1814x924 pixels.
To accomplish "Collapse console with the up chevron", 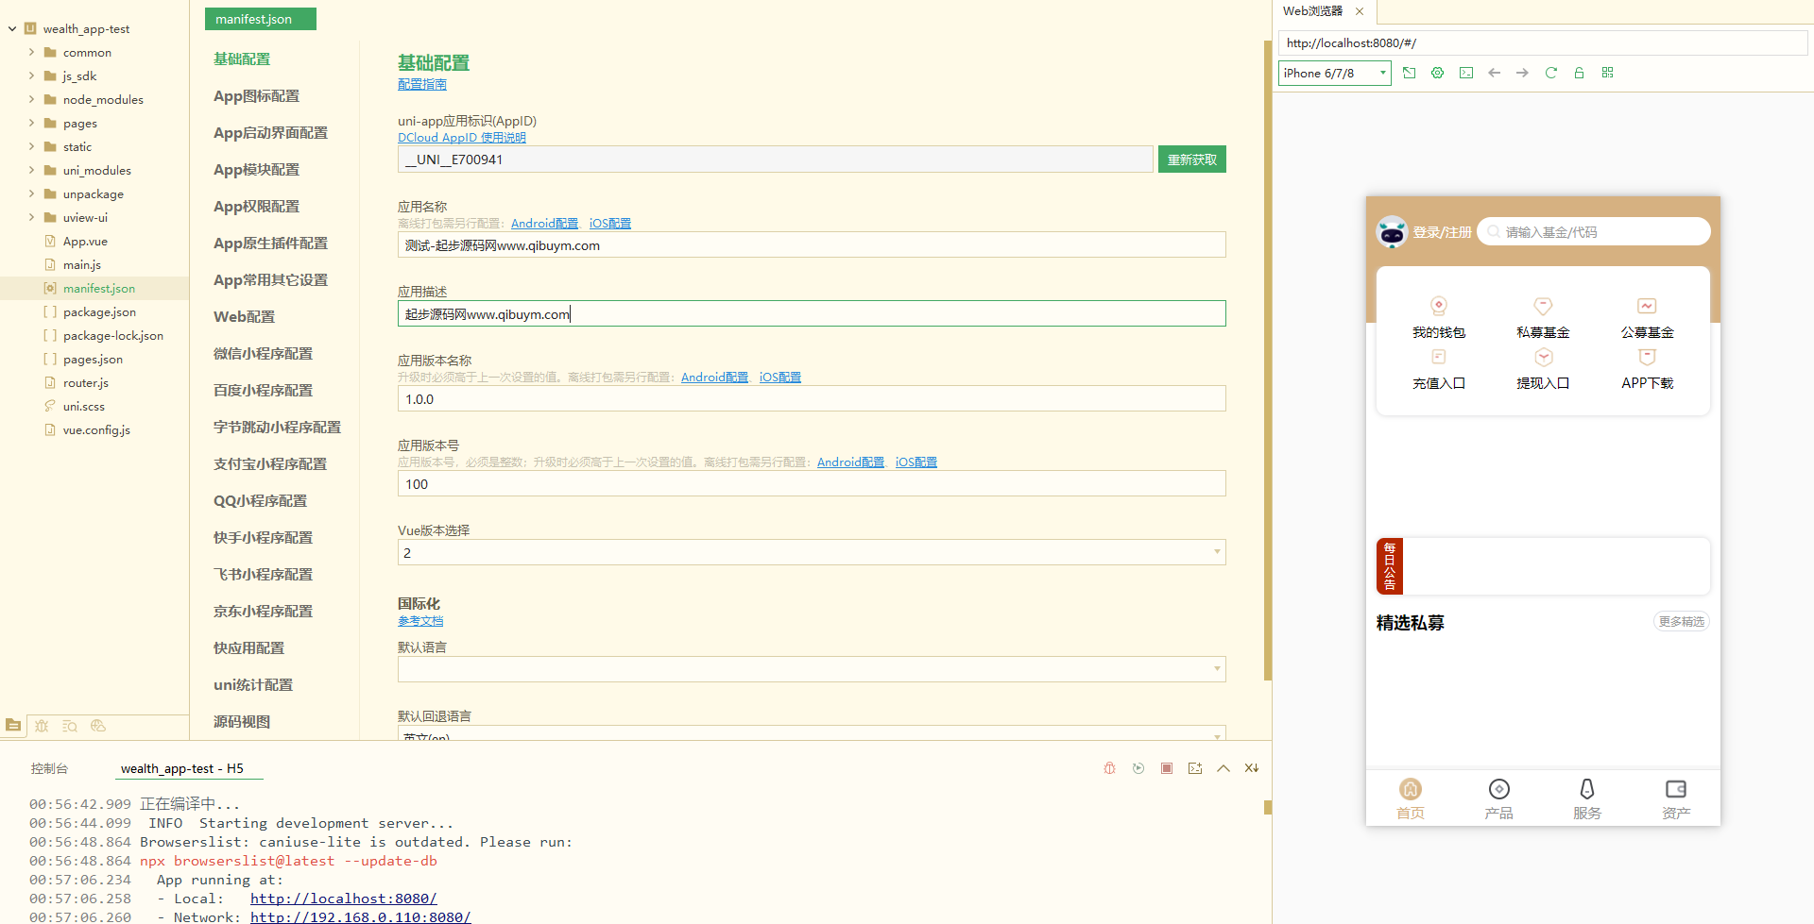I will point(1224,768).
